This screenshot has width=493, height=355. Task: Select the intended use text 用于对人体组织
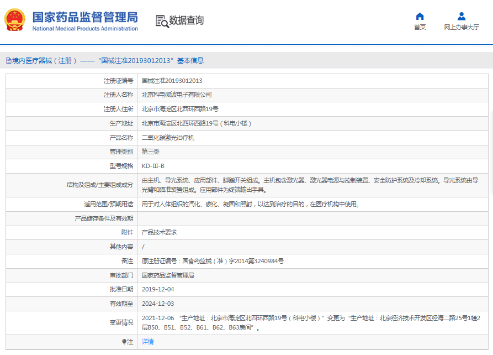pyautogui.click(x=251, y=205)
